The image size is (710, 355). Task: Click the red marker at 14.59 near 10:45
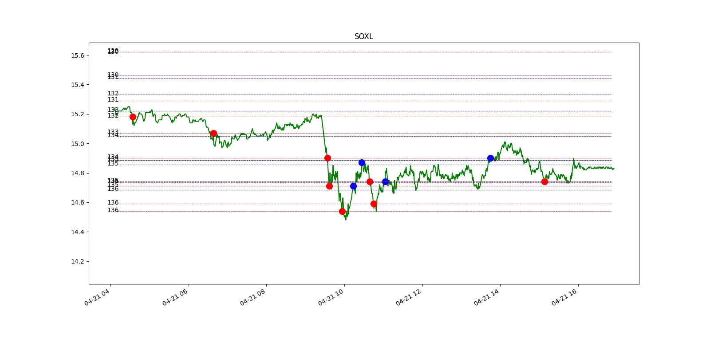click(x=374, y=204)
